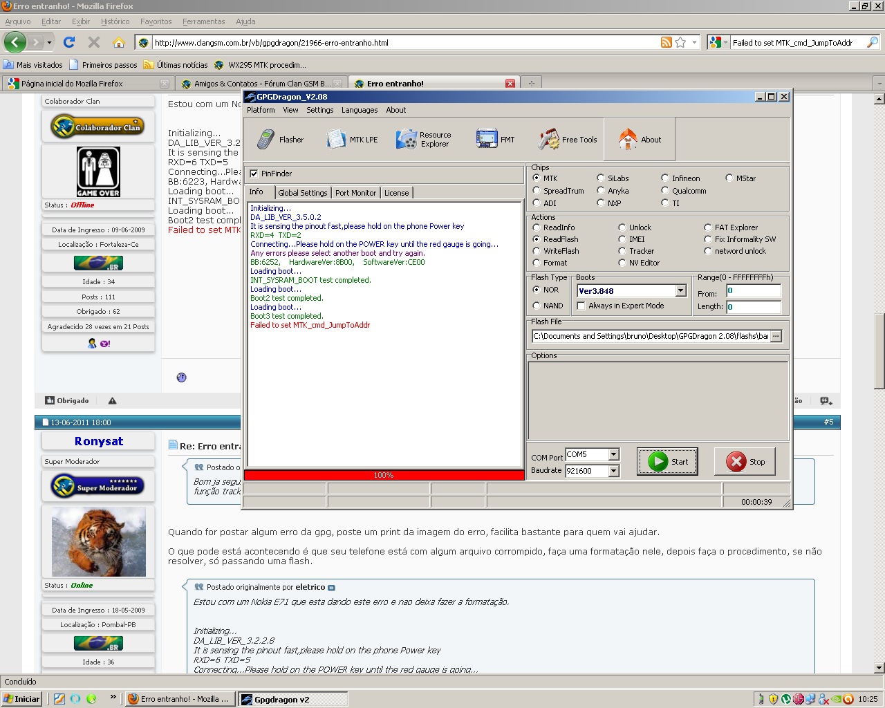Switch to Gpgdragon v2 taskbar item

coord(292,699)
